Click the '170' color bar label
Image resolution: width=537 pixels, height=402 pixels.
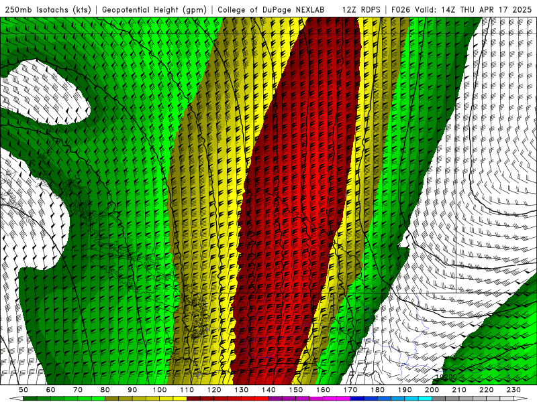pos(350,390)
